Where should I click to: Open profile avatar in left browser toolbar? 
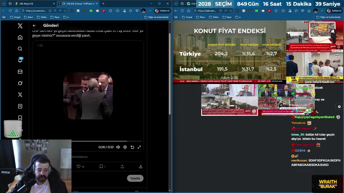pyautogui.click(x=144, y=11)
